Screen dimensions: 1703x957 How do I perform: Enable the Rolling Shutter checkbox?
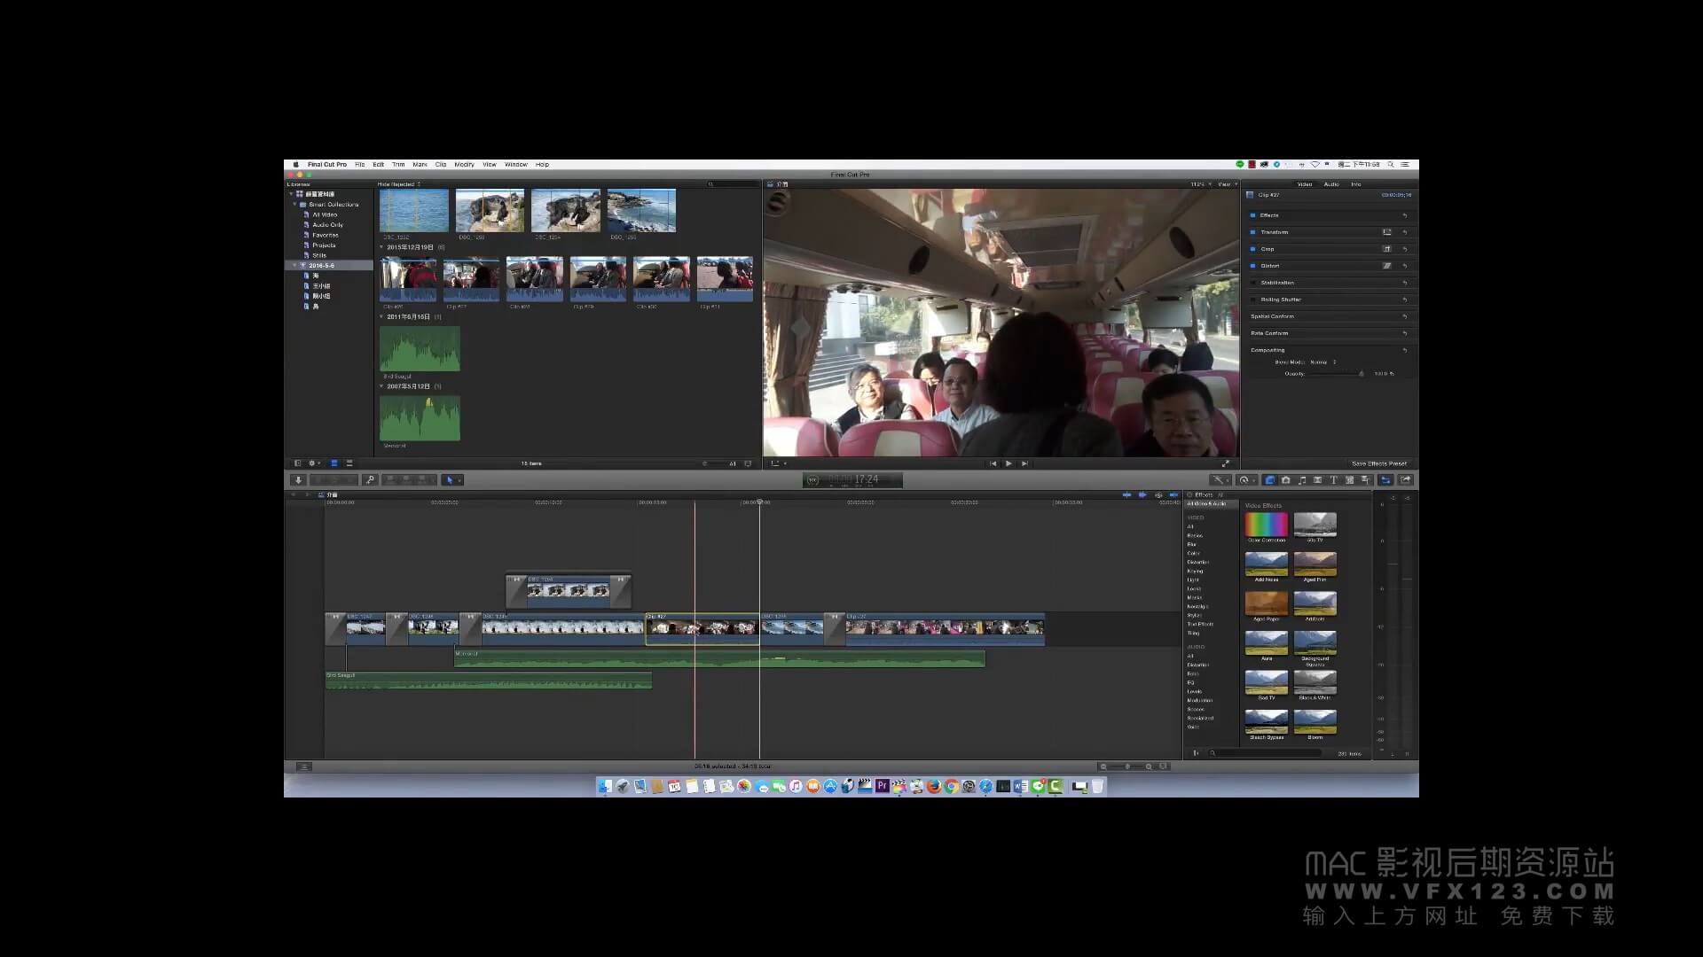click(1252, 300)
